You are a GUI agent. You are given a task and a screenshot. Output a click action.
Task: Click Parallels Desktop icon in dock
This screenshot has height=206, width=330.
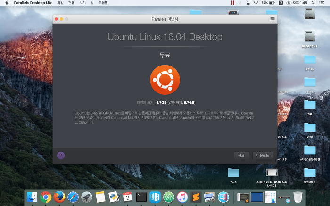tap(223, 198)
